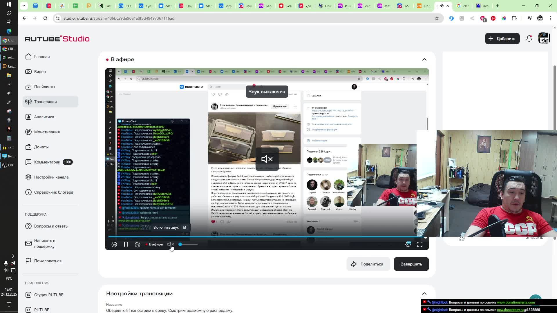Viewport: 557px width, 313px height.
Task: Open notifications bell icon
Action: point(529,39)
